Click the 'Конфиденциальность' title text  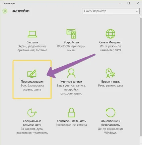click(71, 121)
